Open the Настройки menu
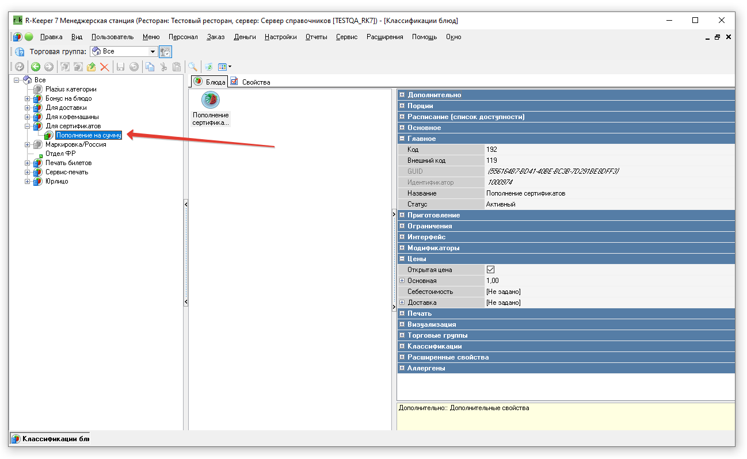 tap(280, 37)
